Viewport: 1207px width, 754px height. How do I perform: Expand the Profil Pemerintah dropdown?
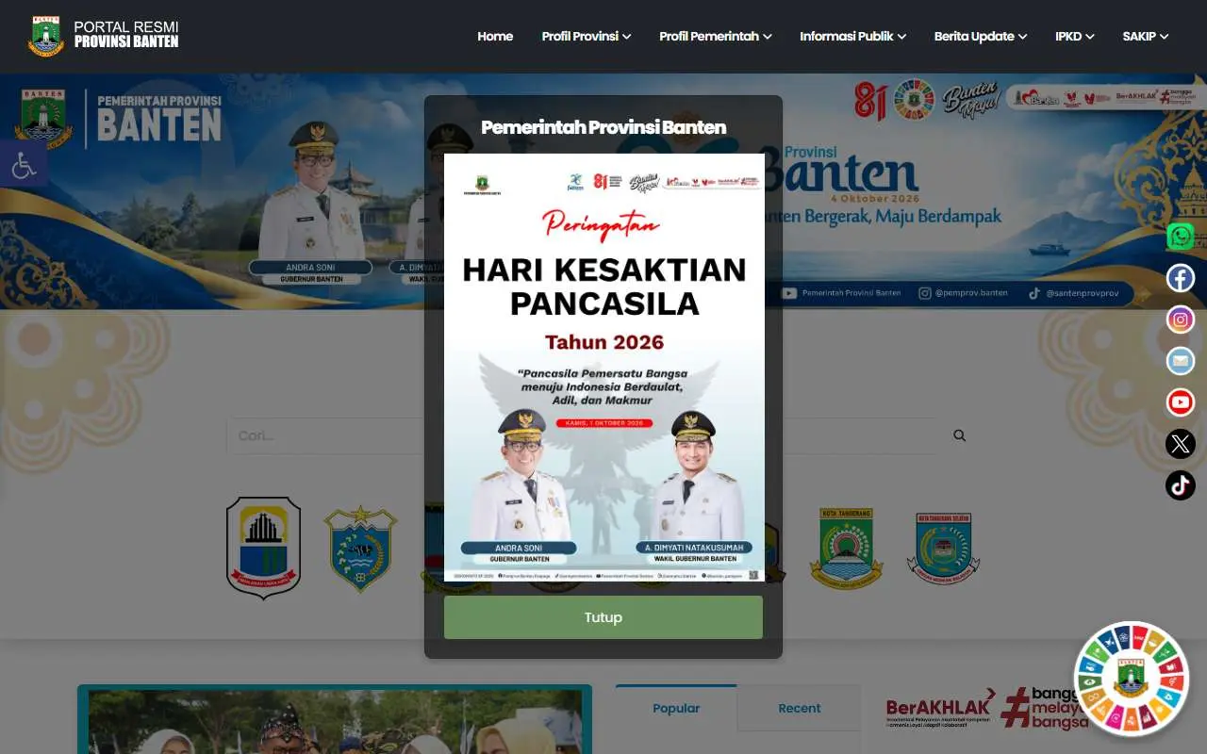(715, 36)
